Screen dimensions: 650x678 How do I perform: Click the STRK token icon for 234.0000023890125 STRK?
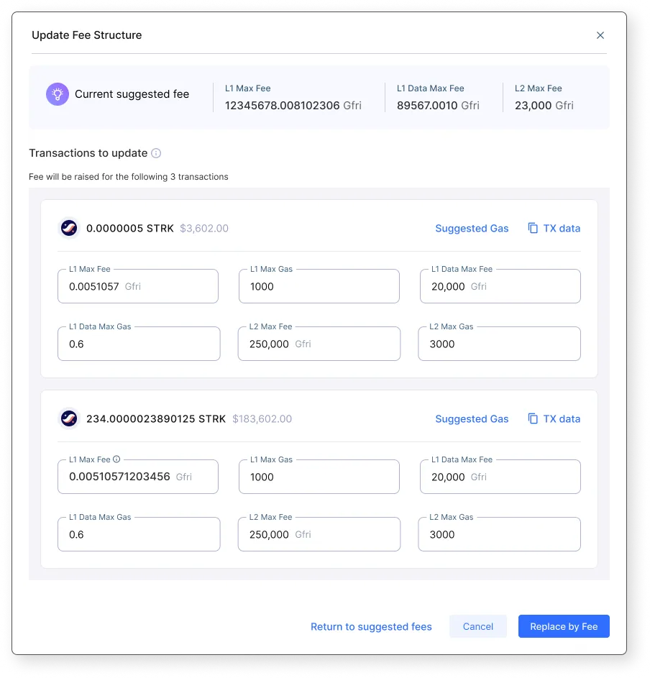69,418
